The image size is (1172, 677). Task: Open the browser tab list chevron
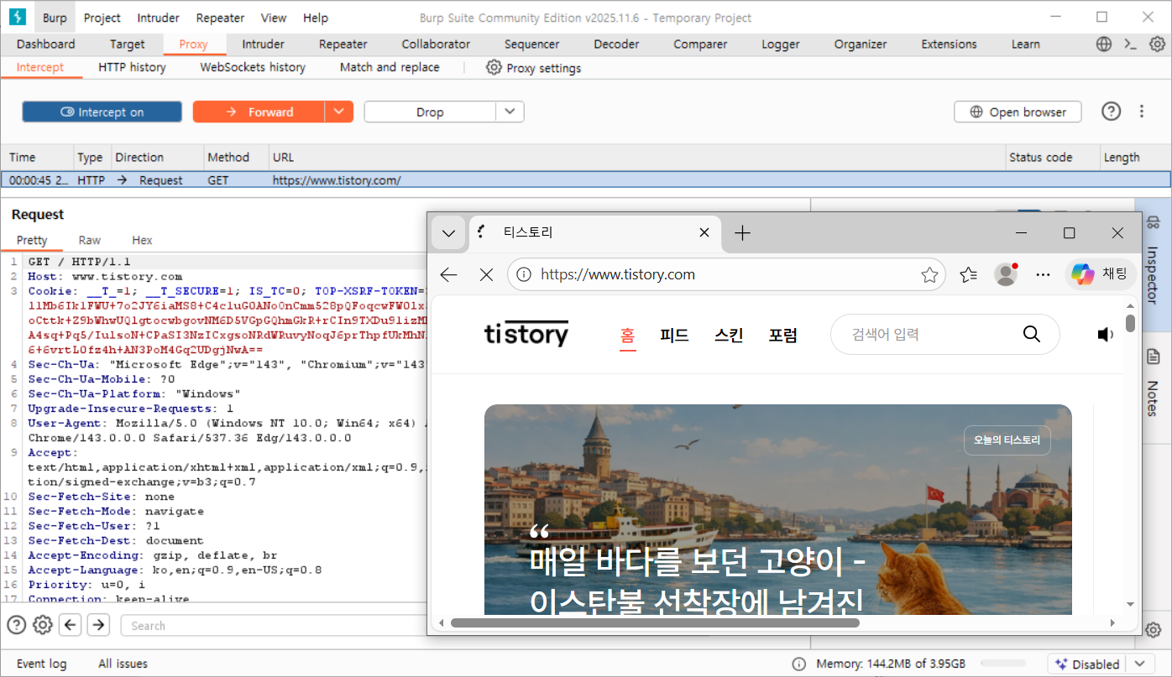[x=449, y=233]
